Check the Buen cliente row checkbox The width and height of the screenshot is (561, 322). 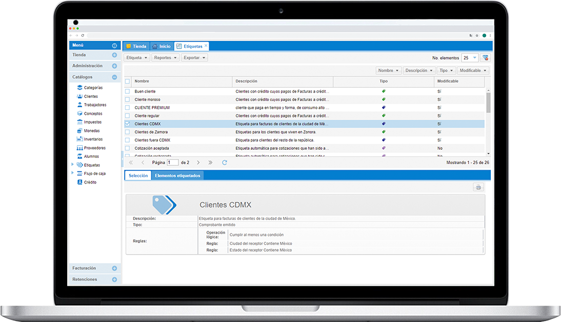(128, 91)
